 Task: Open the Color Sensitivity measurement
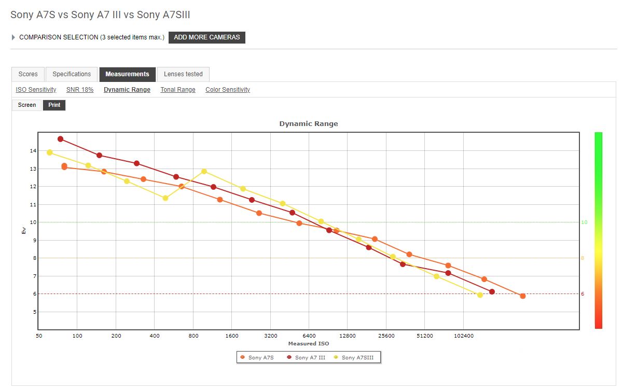click(x=228, y=90)
